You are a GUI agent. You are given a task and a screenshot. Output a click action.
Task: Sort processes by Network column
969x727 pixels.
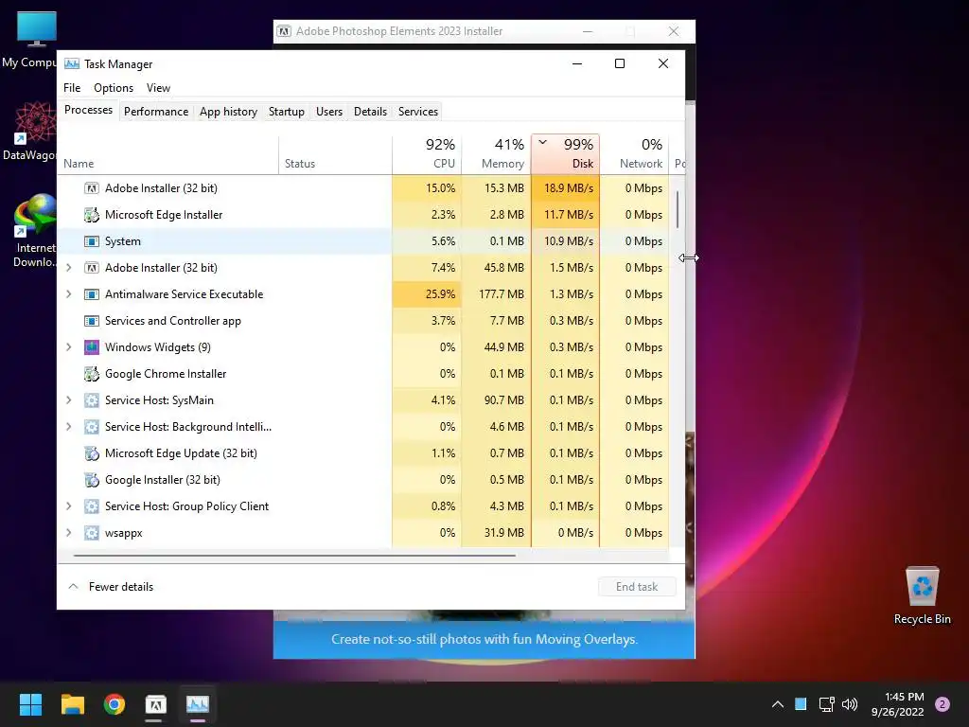634,154
